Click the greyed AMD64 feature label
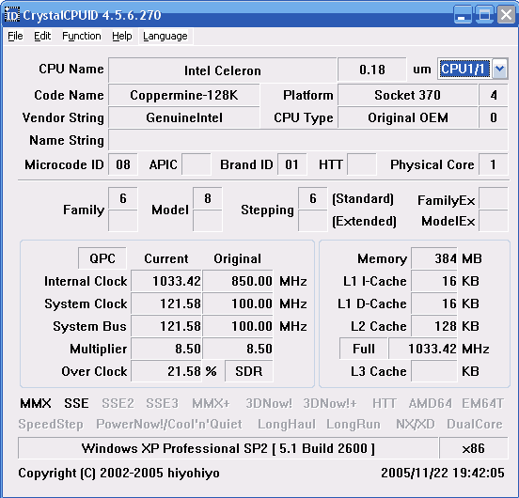The height and width of the screenshot is (498, 519). point(431,403)
